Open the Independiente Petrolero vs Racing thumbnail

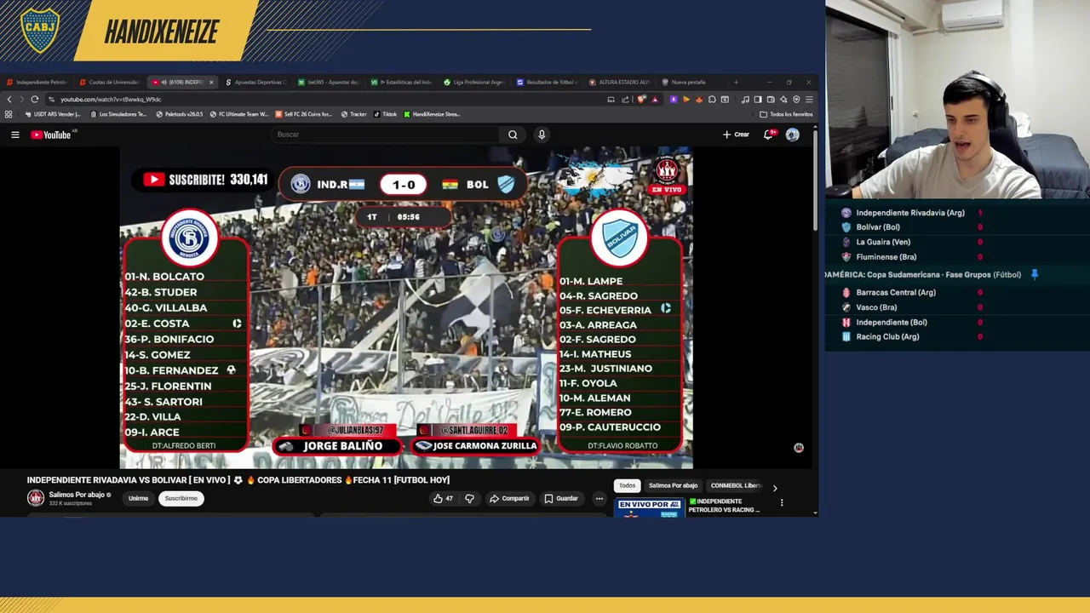pos(649,508)
